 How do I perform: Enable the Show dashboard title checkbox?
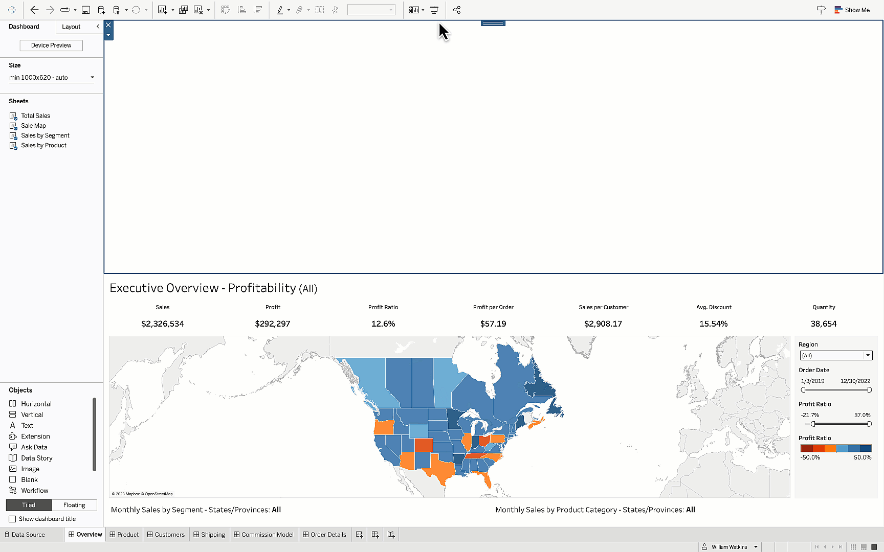(x=12, y=519)
